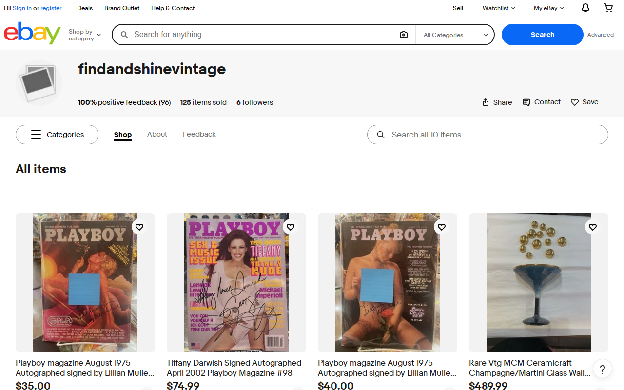Open Rare Vtg MCM Ceramicraft listing title
624x390 pixels.
pyautogui.click(x=529, y=368)
